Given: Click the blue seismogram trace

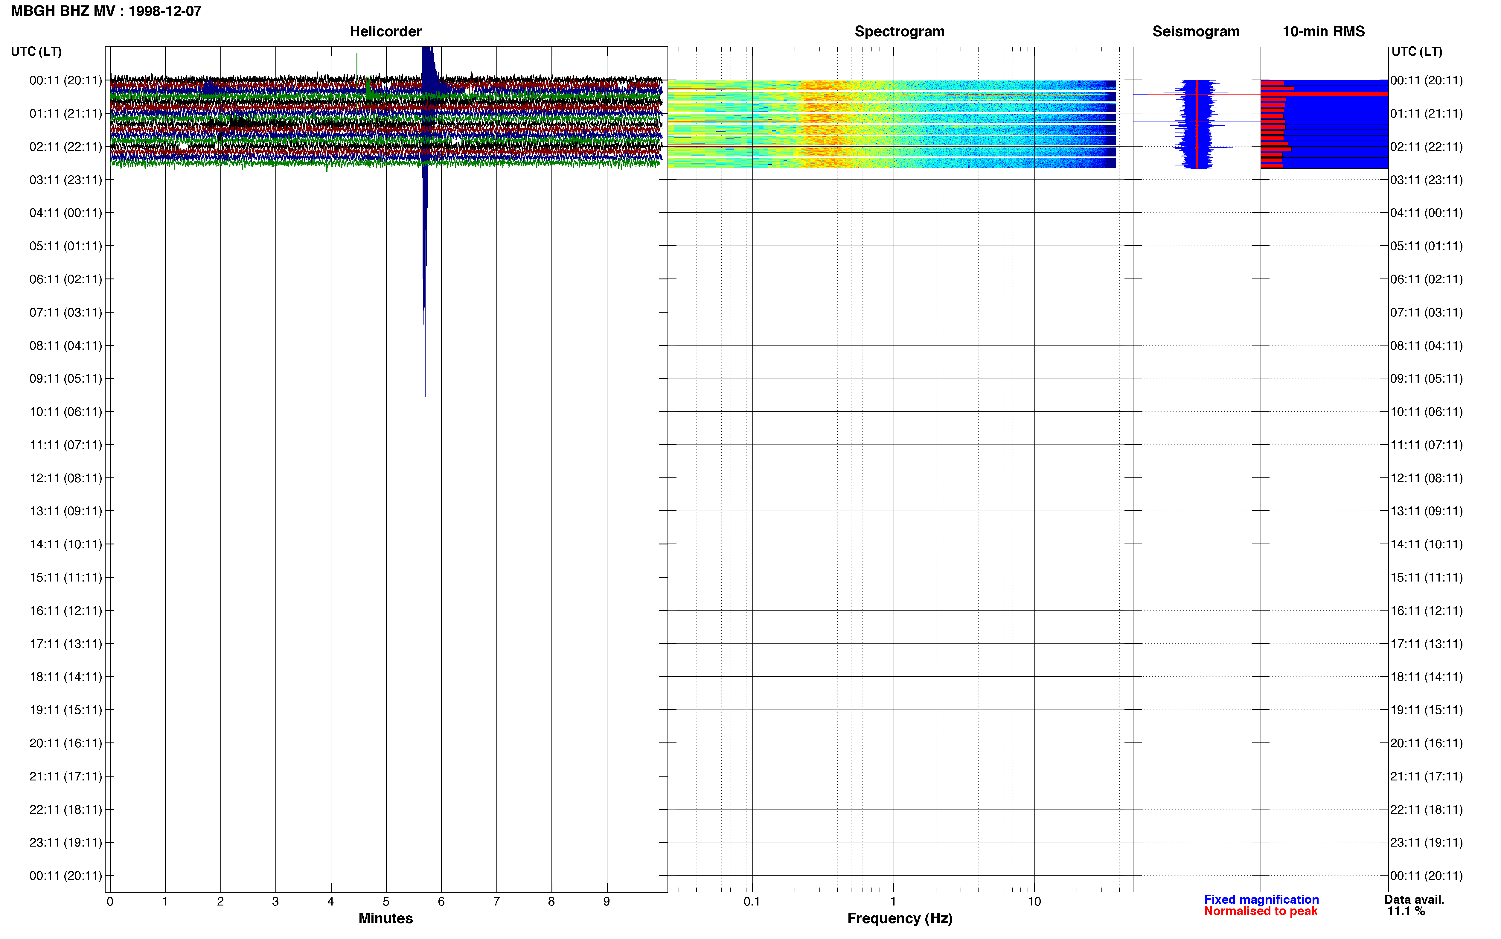Looking at the screenshot, I should click(1196, 124).
